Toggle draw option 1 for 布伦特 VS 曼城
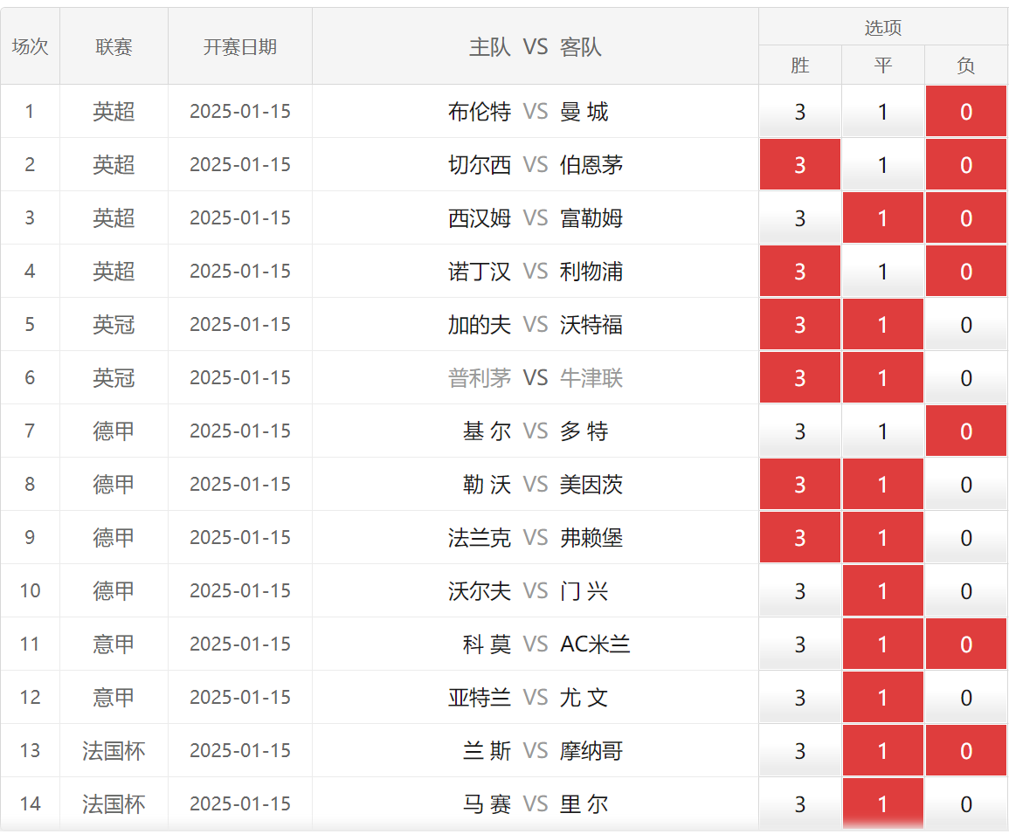The width and height of the screenshot is (1009, 834). coord(883,111)
